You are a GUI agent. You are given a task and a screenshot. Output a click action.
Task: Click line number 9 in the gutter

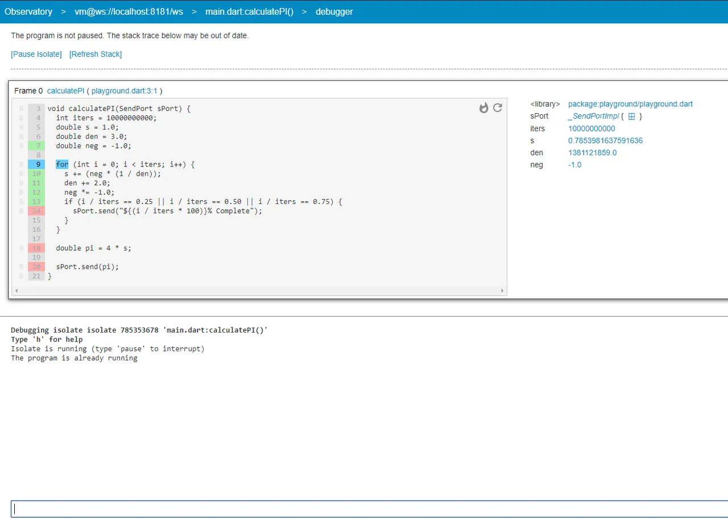[x=36, y=164]
